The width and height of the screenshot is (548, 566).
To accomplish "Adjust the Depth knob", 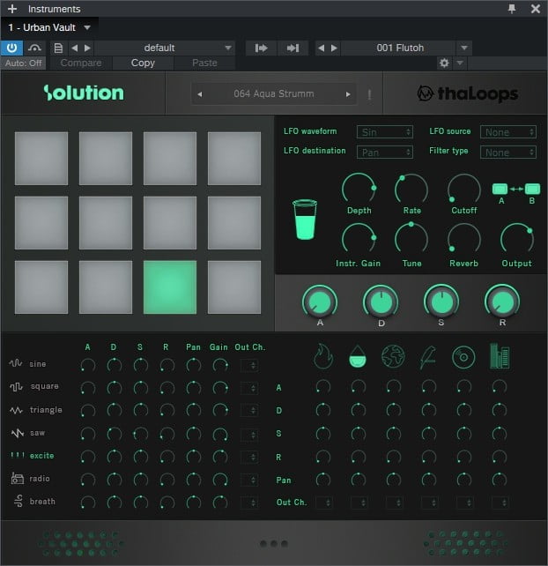I will pos(359,189).
